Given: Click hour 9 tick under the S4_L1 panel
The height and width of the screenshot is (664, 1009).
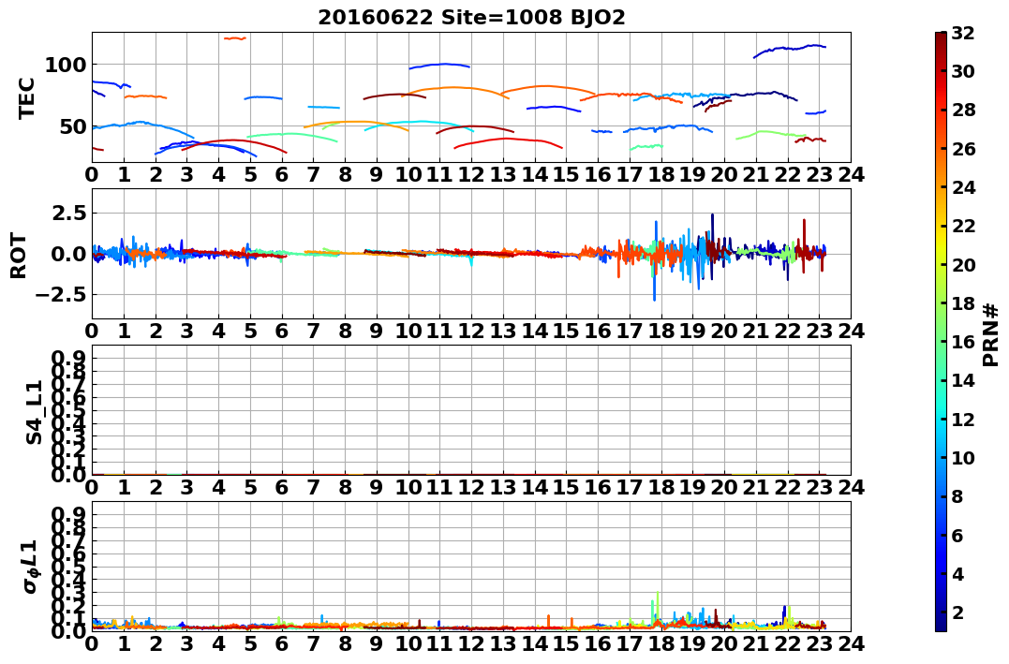Looking at the screenshot, I should pos(377,487).
